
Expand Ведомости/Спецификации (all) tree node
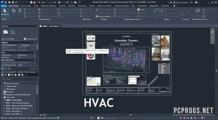[2, 95]
